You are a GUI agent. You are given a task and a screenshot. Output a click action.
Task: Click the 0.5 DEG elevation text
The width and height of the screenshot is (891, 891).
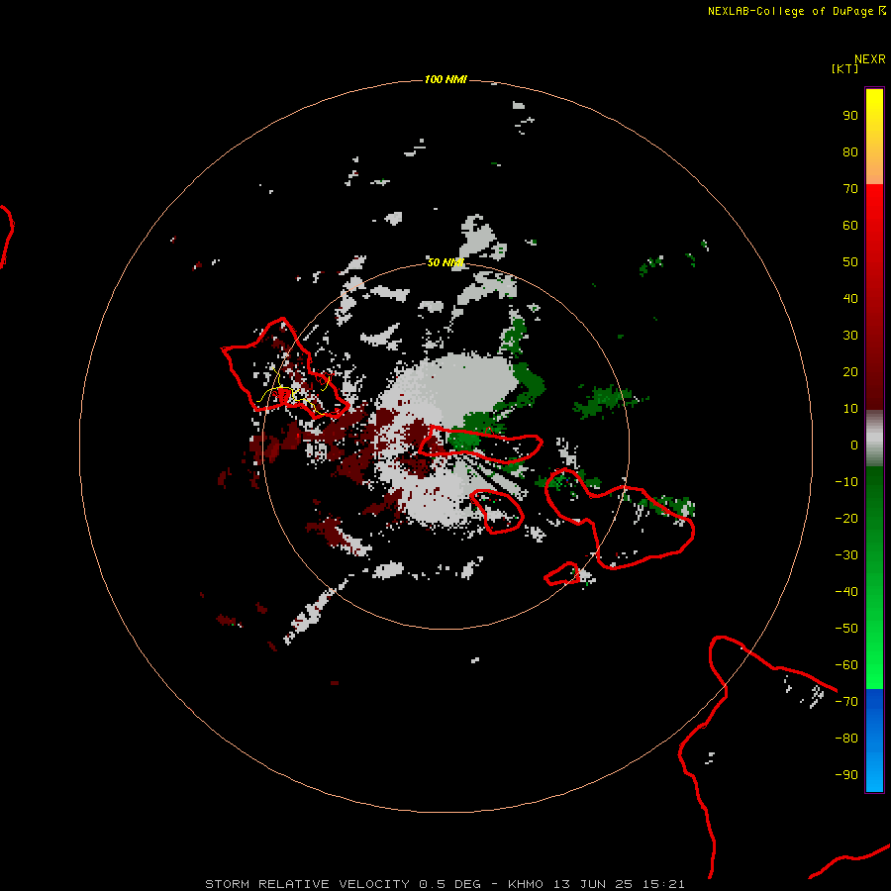450,884
